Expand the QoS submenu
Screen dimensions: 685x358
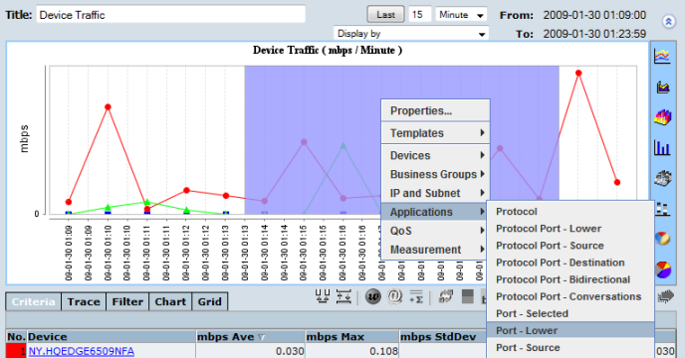coord(435,231)
